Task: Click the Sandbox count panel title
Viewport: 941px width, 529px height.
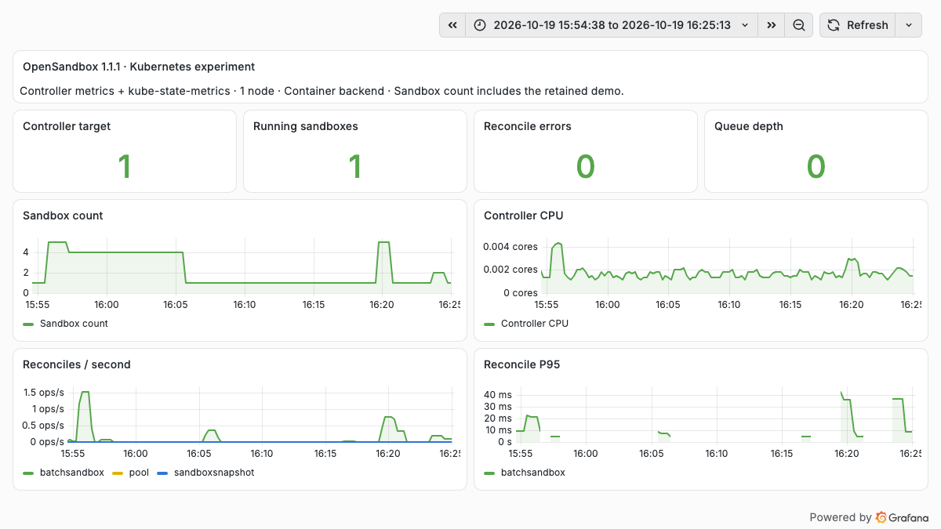Action: (63, 216)
